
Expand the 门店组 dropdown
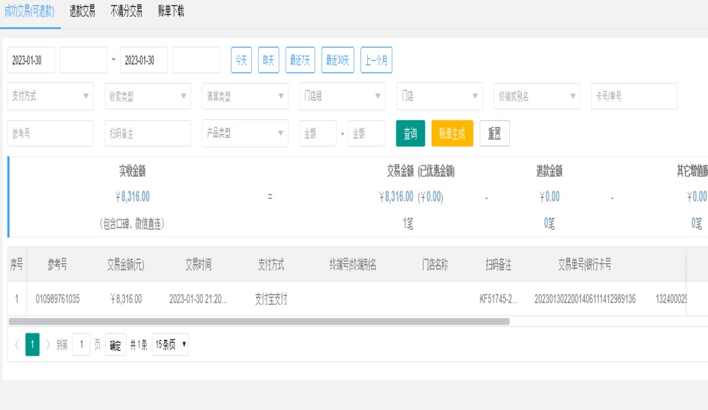pyautogui.click(x=342, y=96)
